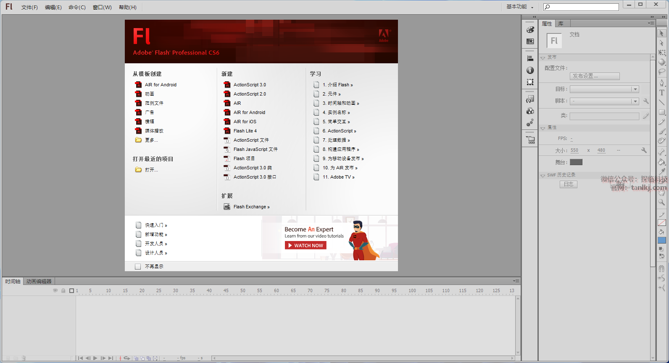Select the Lasso tool
Viewport: 669px width, 363px height.
661,72
